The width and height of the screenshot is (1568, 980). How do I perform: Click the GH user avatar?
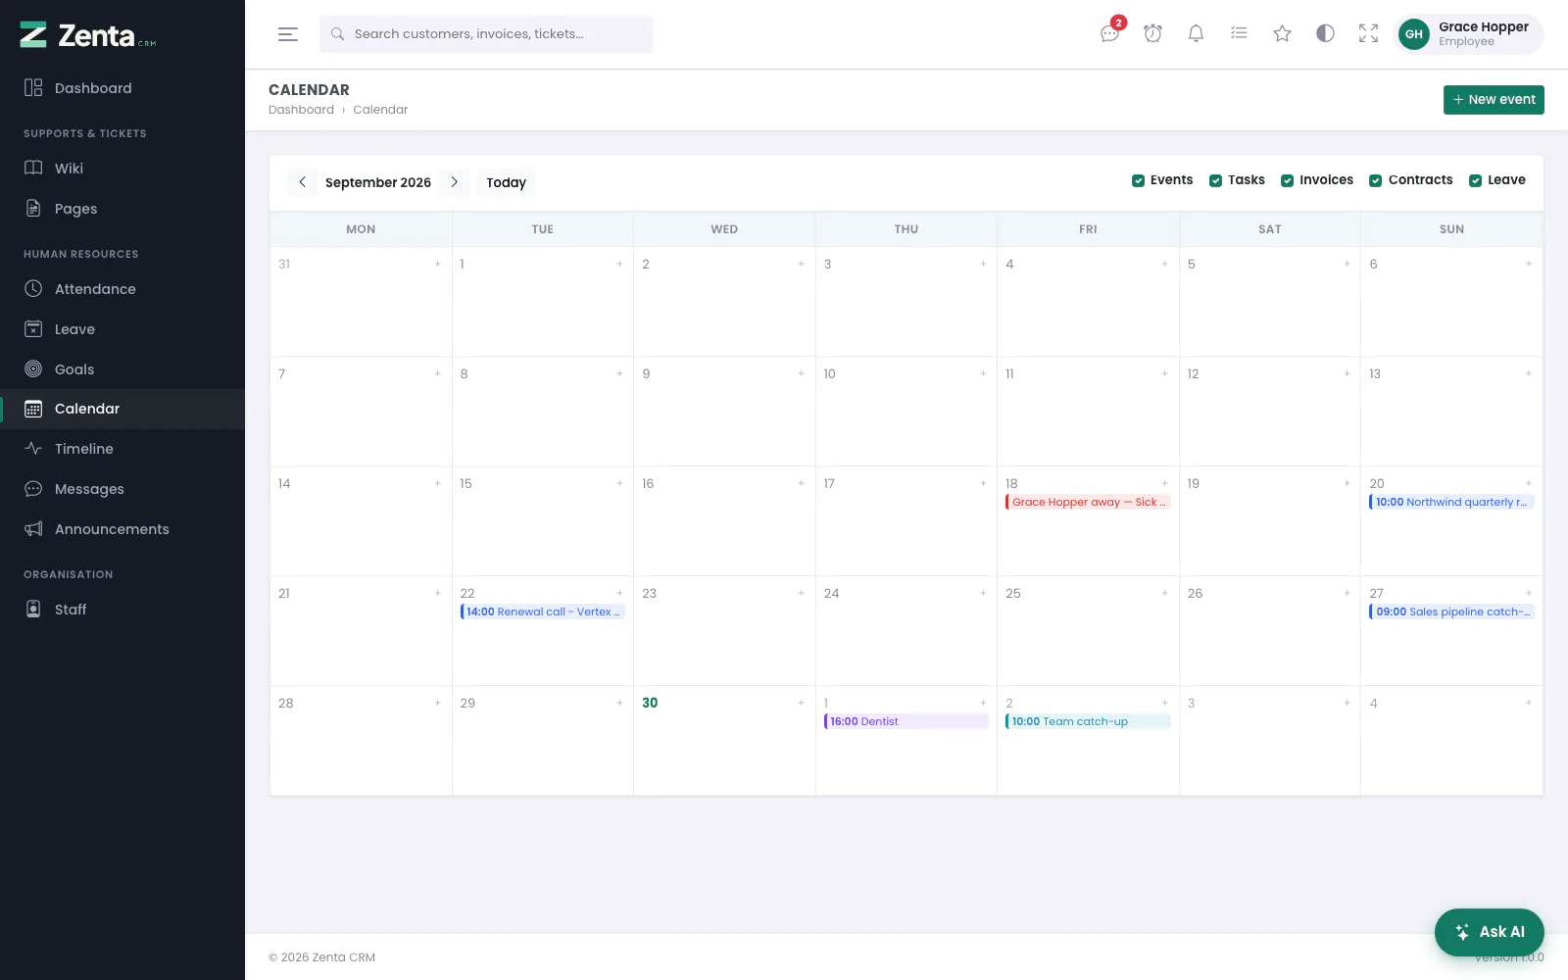coord(1414,34)
